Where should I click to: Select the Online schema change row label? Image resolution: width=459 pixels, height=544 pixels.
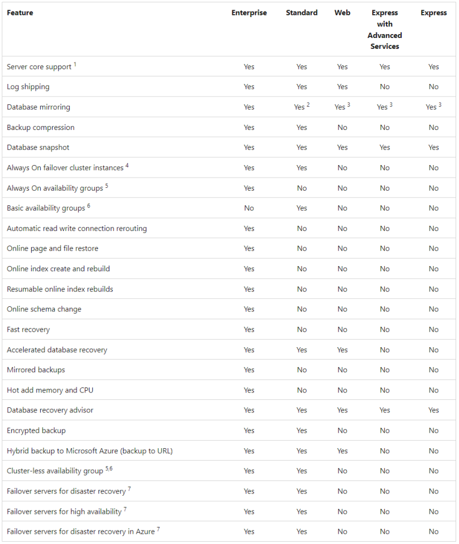[x=44, y=309]
